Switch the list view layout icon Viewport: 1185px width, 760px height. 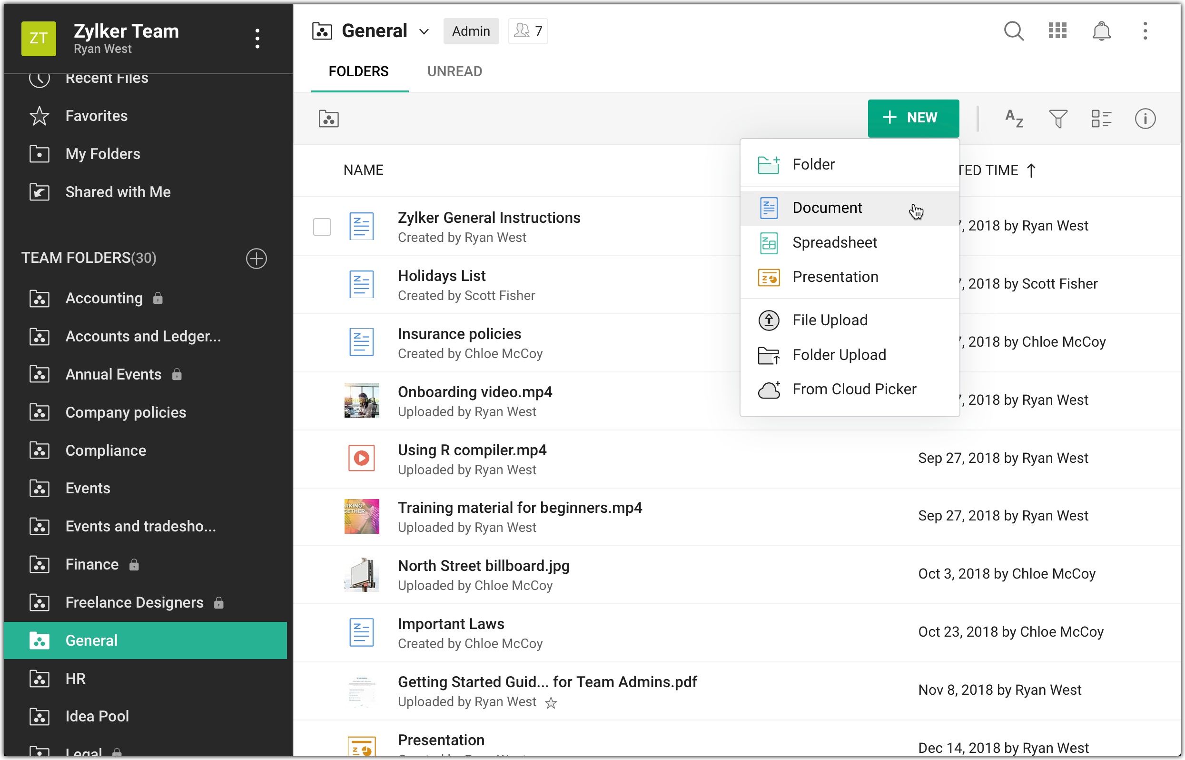pyautogui.click(x=1101, y=119)
